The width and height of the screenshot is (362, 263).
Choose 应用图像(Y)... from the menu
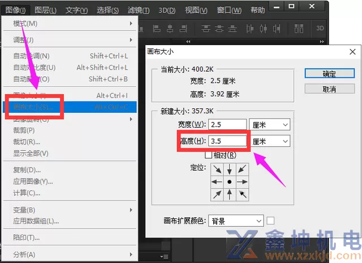click(70, 182)
